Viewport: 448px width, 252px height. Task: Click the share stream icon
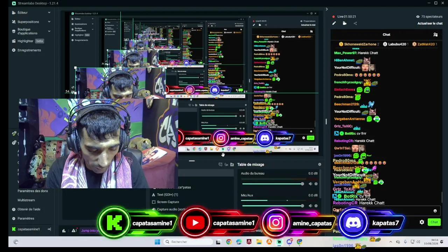[x=355, y=23]
